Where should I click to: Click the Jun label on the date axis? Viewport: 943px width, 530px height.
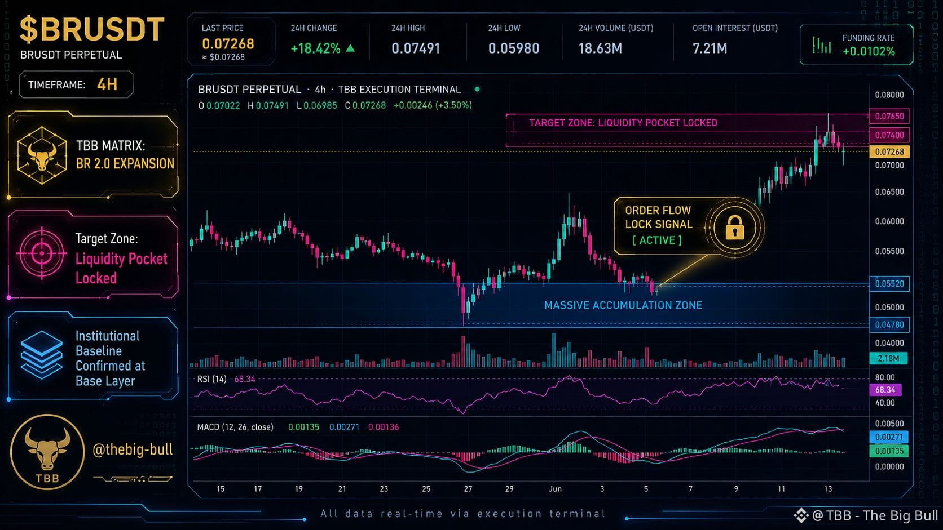point(555,489)
